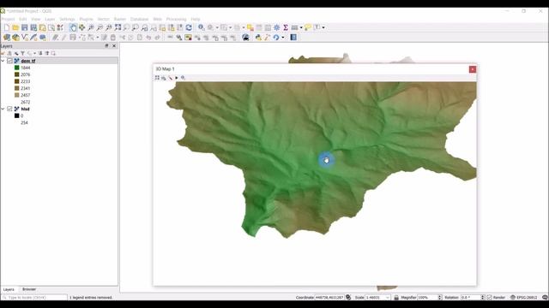Open the Project menu
Screen dimensions: 549x308
[8, 19]
